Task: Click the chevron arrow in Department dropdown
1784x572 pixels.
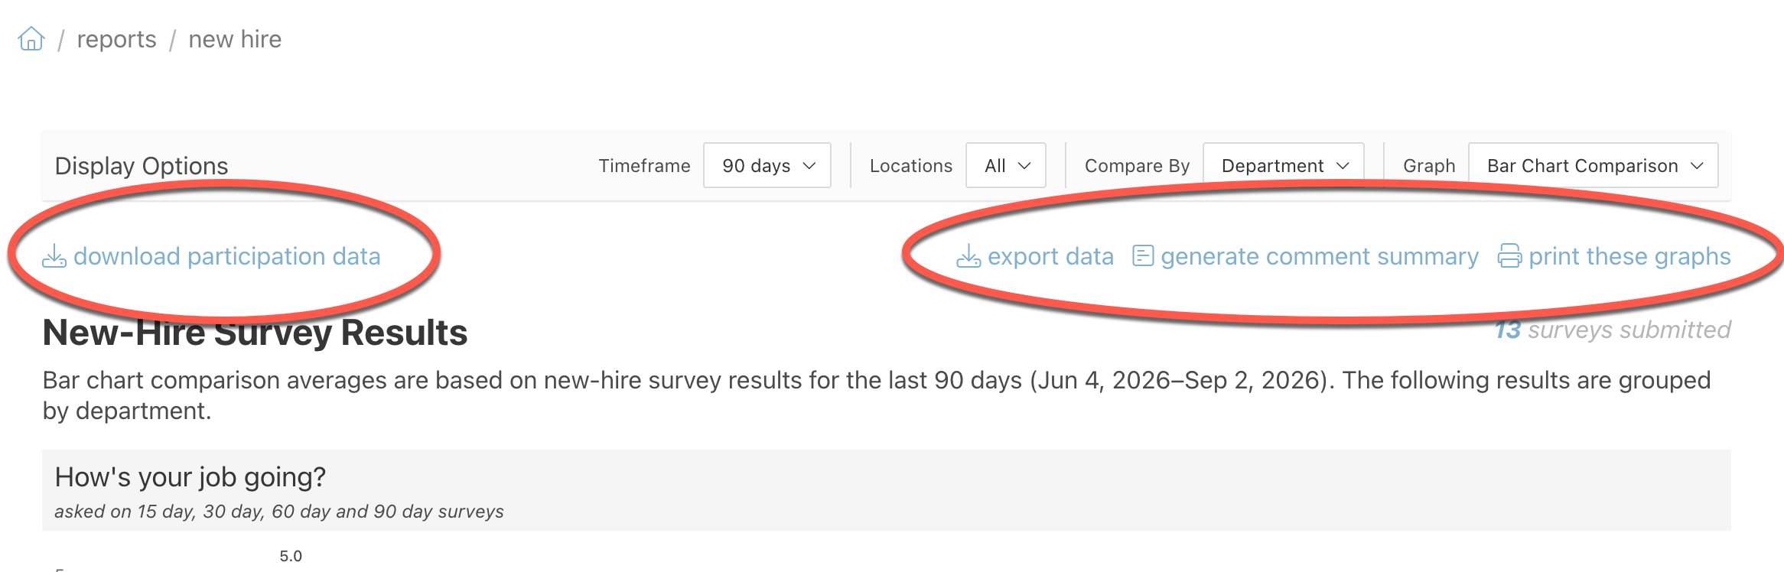Action: point(1343,166)
